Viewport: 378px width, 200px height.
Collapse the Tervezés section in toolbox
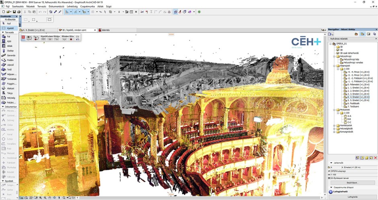tap(3, 32)
